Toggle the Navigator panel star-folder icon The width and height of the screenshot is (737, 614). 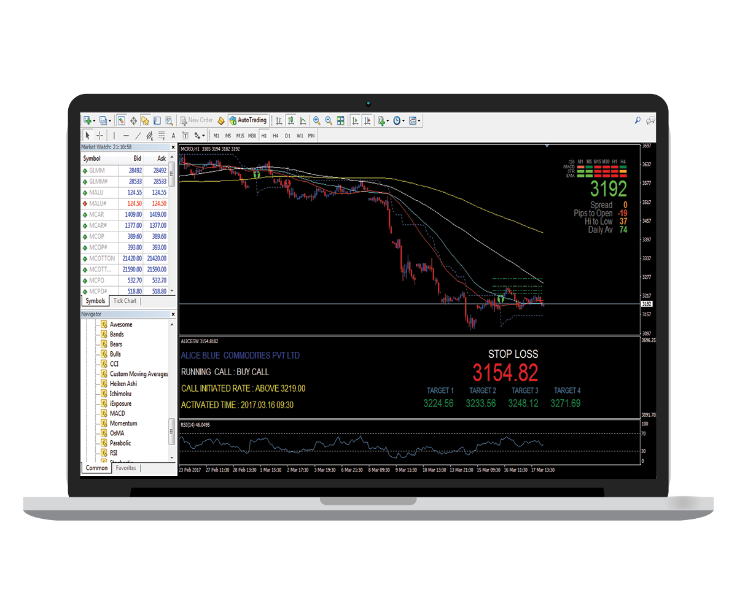(145, 120)
